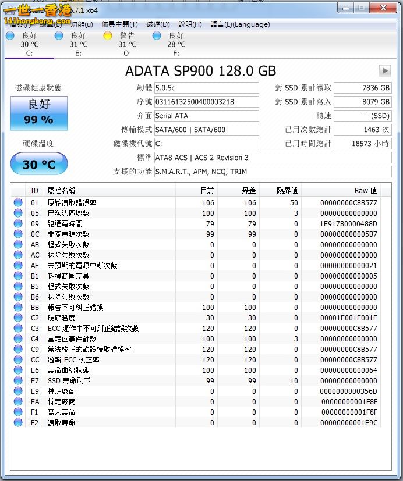This screenshot has width=403, height=481.
Task: Open the 說明(H) menu
Action: (190, 24)
